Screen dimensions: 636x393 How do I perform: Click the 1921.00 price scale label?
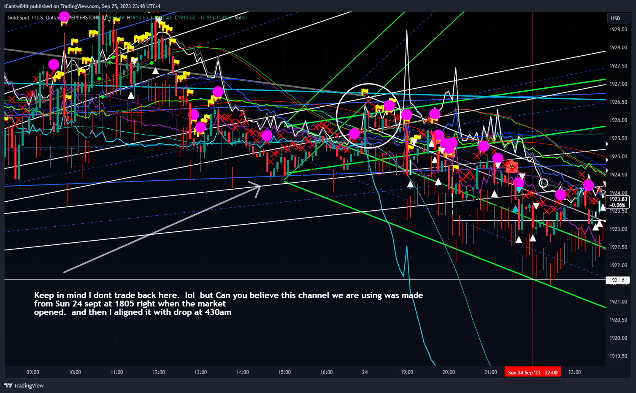(x=618, y=302)
